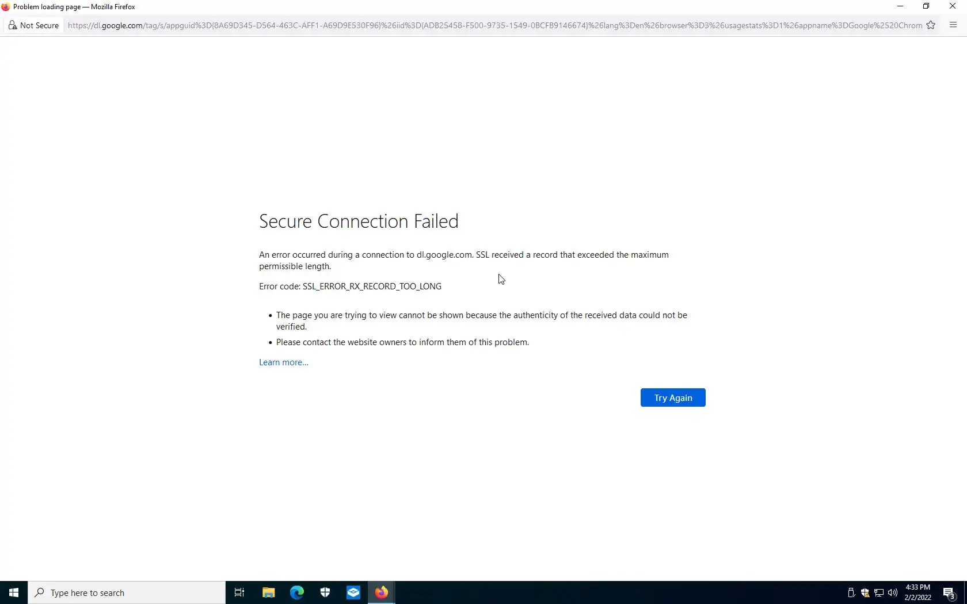Viewport: 967px width, 604px height.
Task: Click 'Please contact the website owners' bullet text
Action: [402, 342]
